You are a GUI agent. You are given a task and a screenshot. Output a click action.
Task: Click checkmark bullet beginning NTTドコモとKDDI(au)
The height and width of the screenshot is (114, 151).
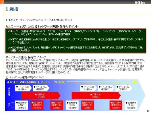click(75, 41)
